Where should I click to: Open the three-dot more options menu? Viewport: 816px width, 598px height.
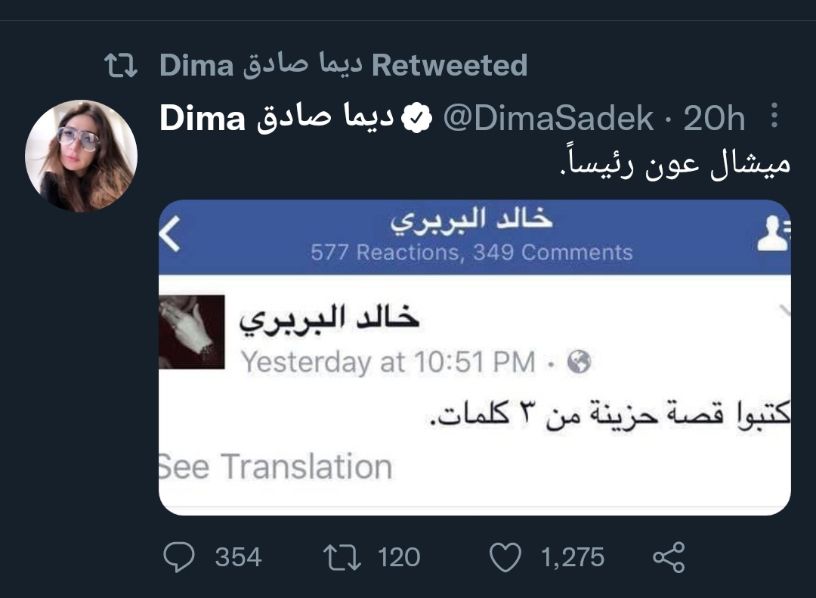pyautogui.click(x=774, y=115)
